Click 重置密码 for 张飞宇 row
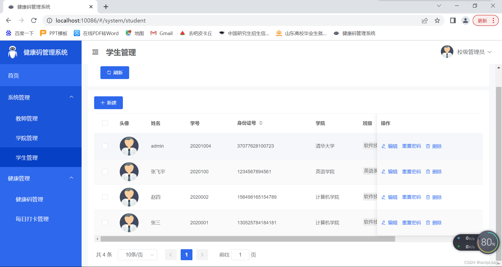 (412, 172)
